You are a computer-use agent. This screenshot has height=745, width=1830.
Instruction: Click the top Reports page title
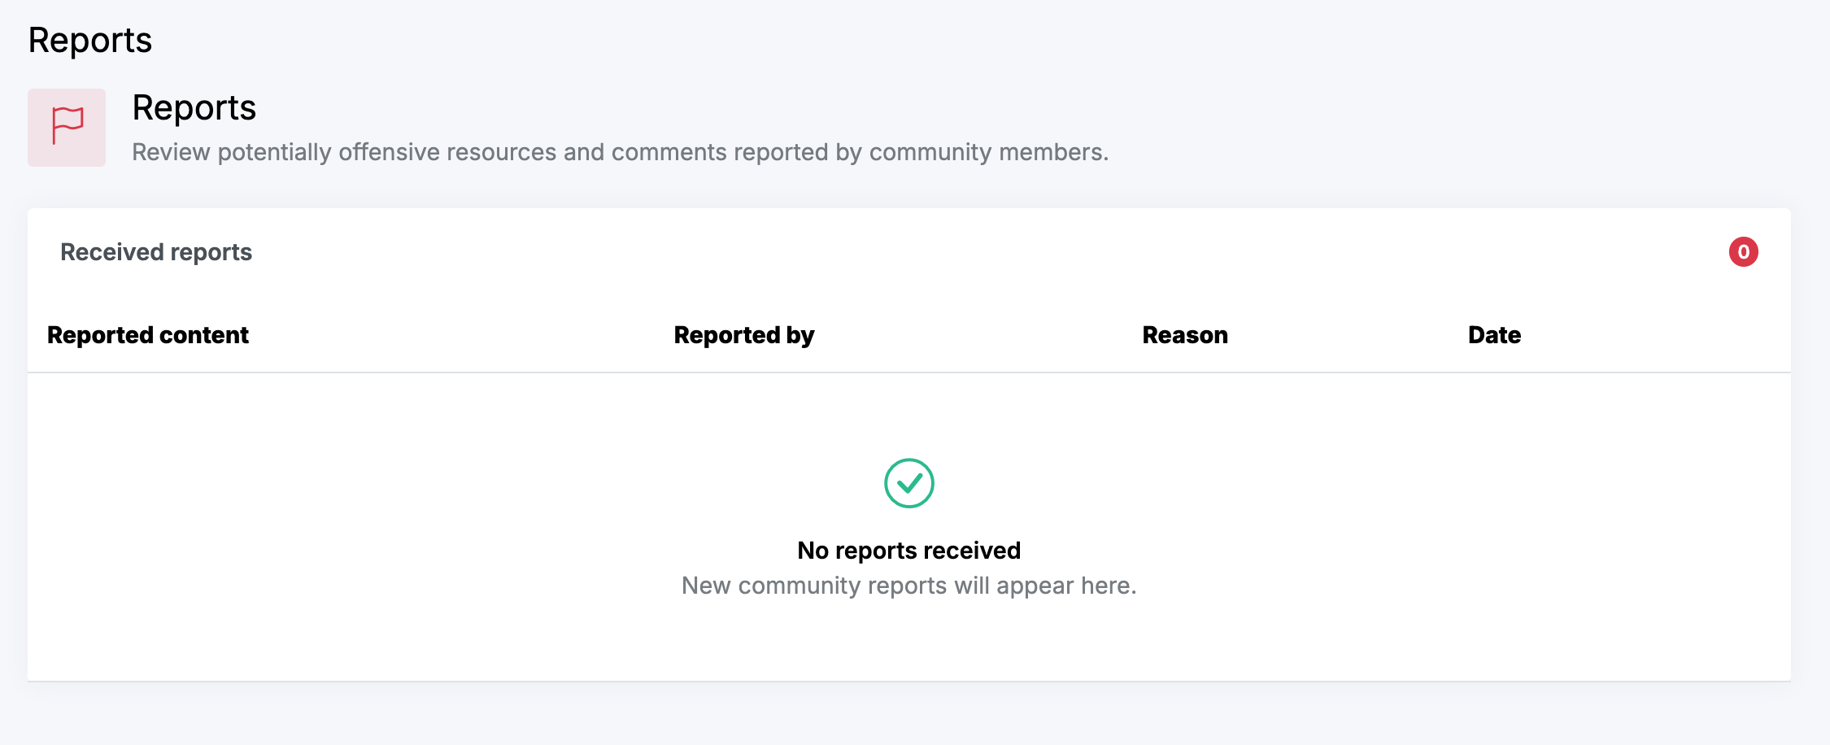90,41
